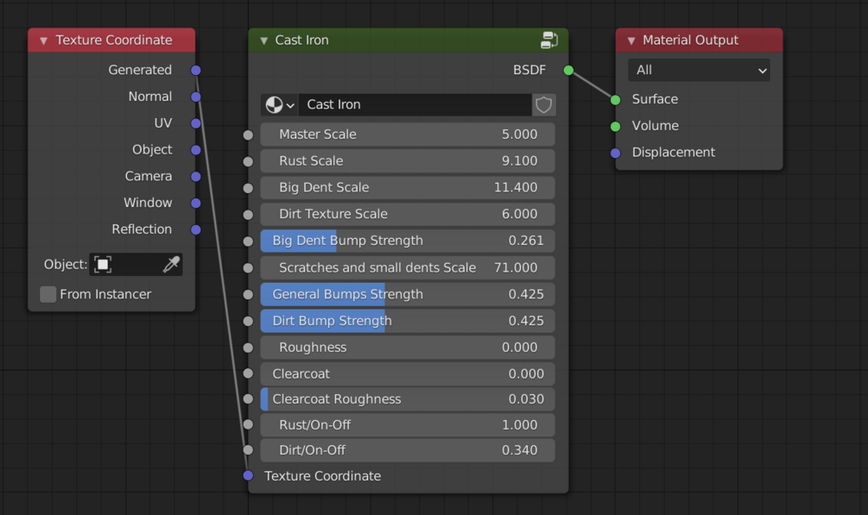Click the Surface input socket
The image size is (868, 515).
tap(615, 99)
